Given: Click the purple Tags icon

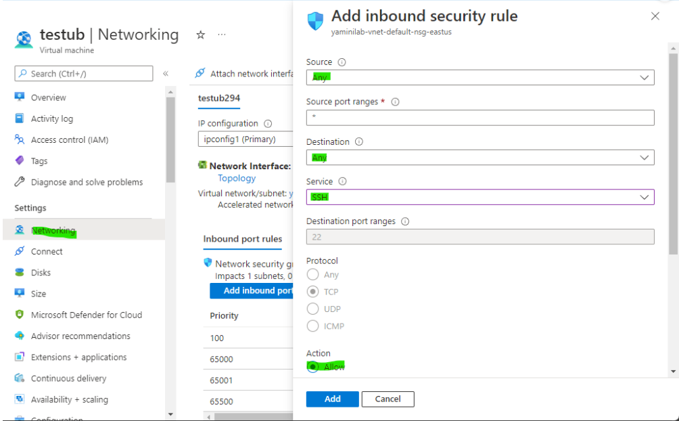Looking at the screenshot, I should (20, 160).
